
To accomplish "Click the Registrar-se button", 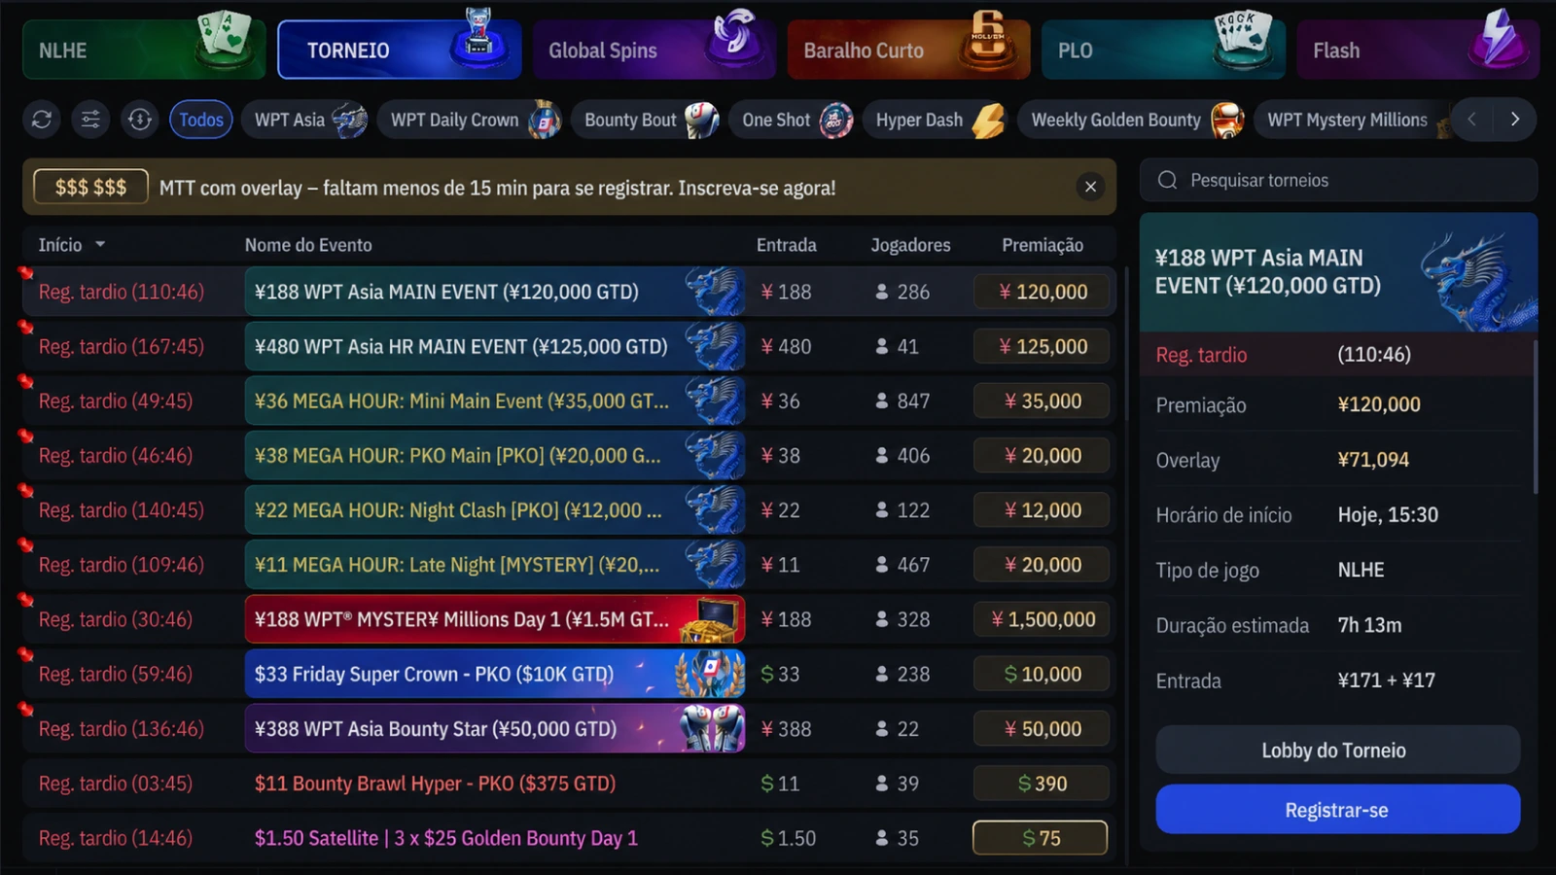I will point(1337,810).
